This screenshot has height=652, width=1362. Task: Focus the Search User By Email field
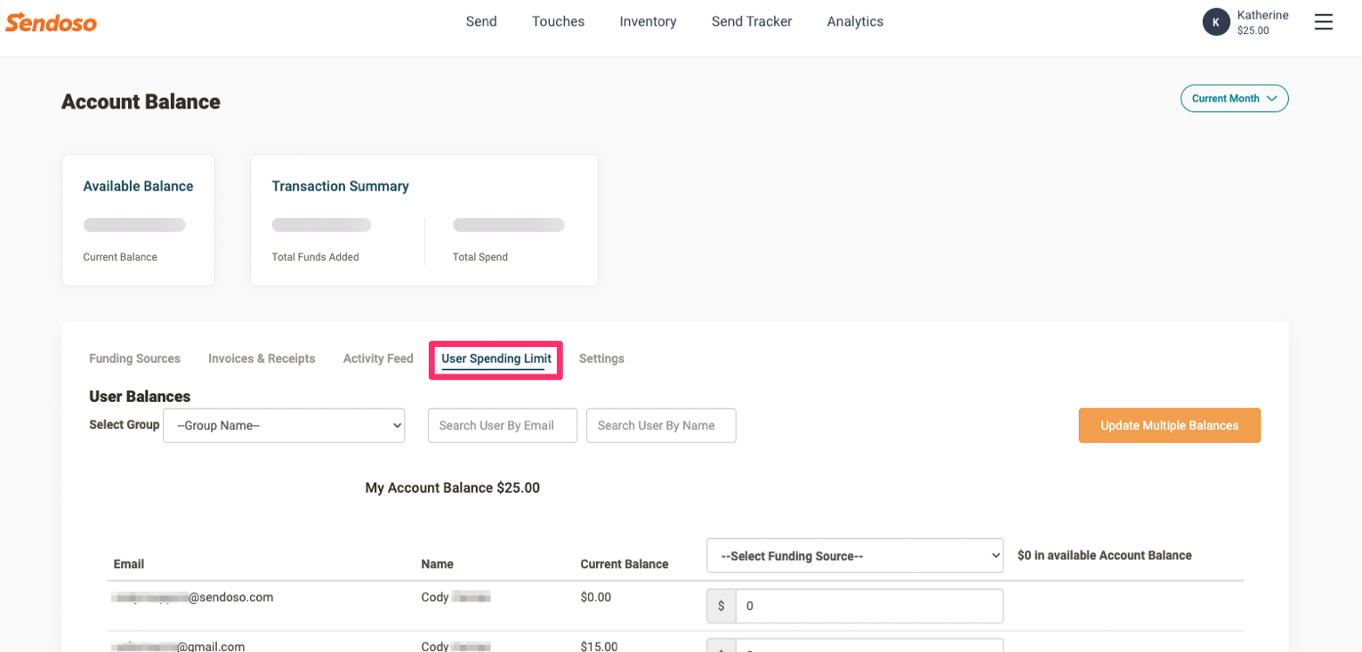coord(502,425)
